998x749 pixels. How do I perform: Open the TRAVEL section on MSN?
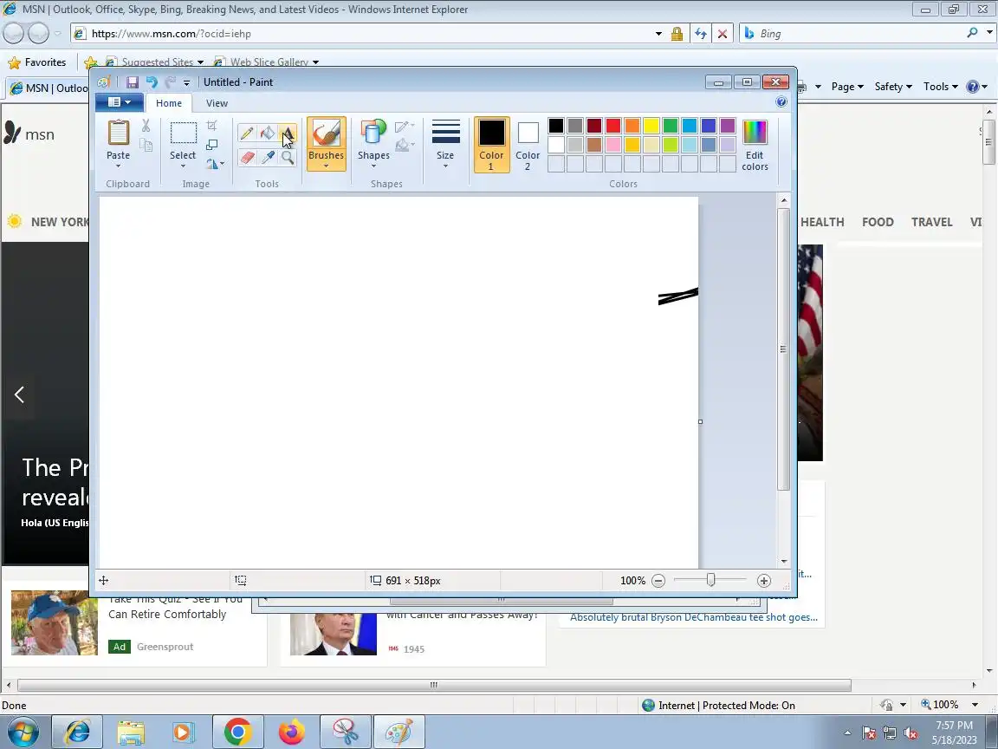(932, 222)
